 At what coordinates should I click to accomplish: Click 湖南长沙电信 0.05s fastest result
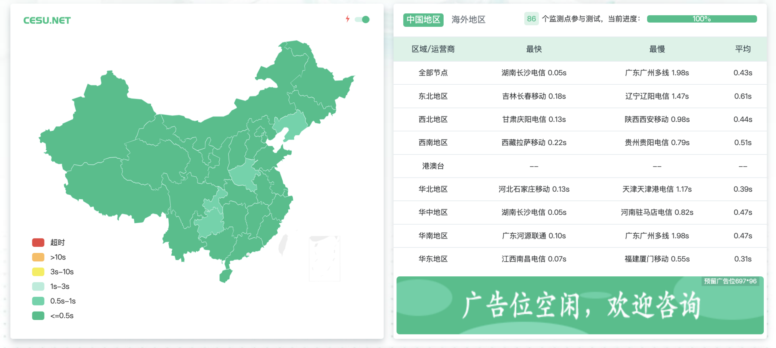tap(534, 73)
